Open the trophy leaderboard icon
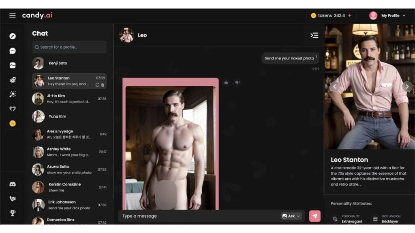This screenshot has width=415, height=233. 13,213
